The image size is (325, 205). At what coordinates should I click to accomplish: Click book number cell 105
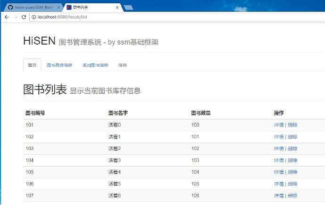pyautogui.click(x=29, y=172)
